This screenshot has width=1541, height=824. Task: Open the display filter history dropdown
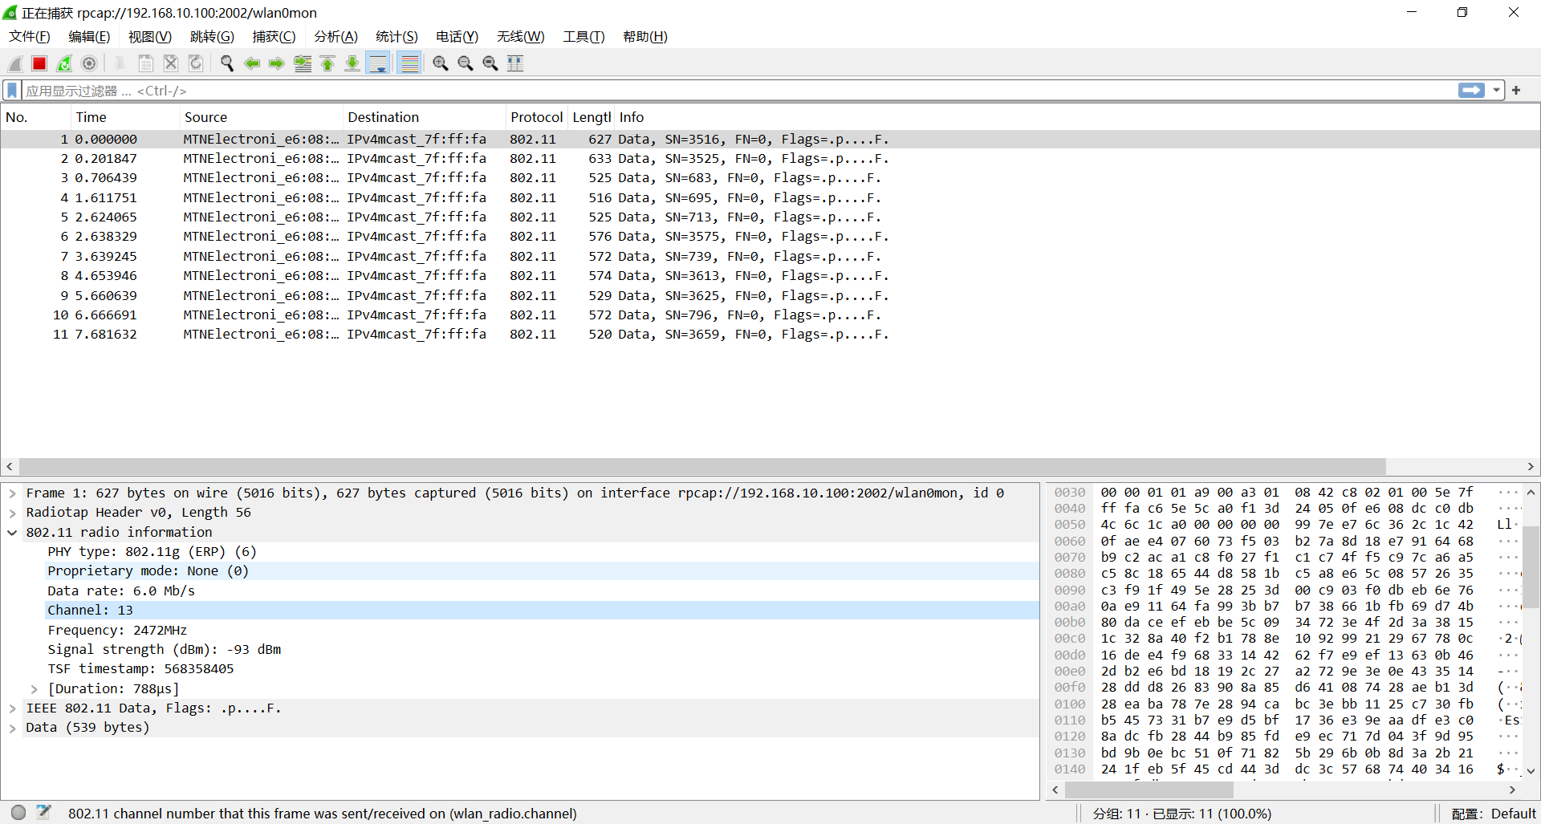[1497, 91]
